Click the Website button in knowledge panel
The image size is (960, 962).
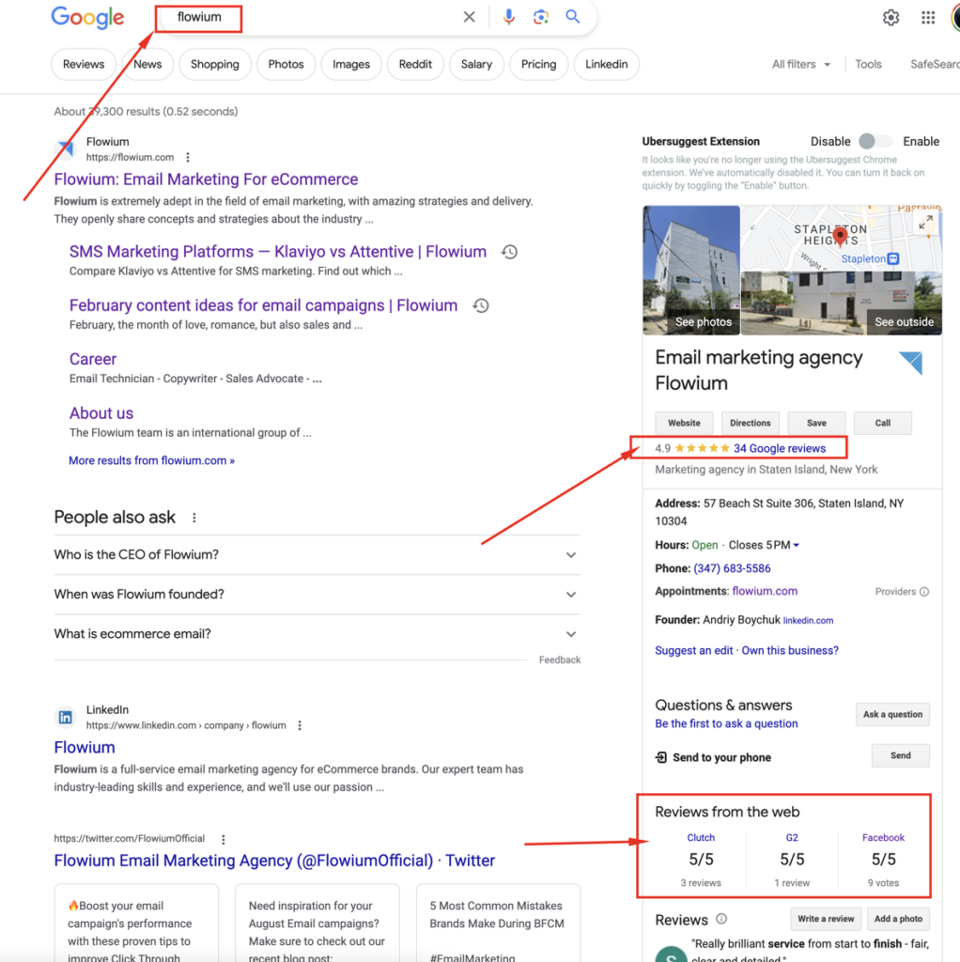[x=684, y=423]
